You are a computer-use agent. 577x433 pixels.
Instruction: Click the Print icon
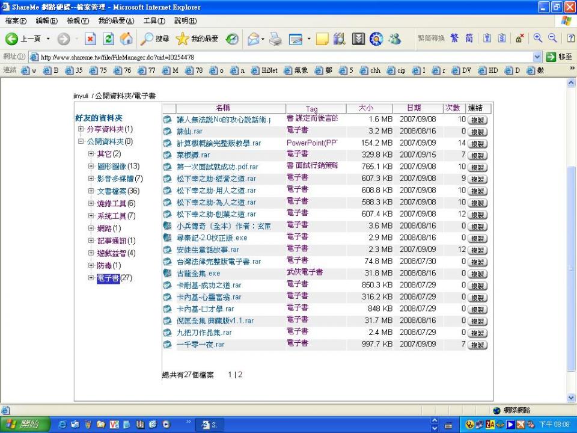click(275, 38)
